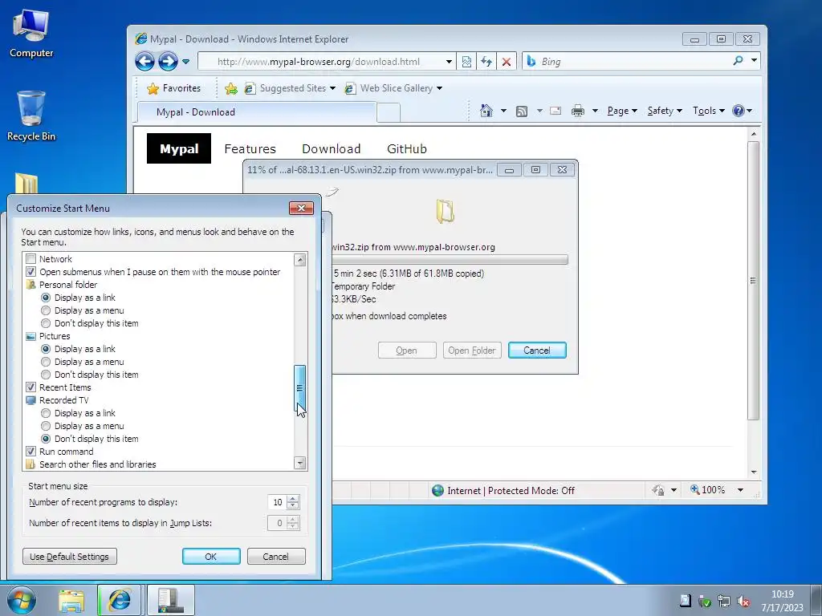Open the Tools menu

coord(708,111)
